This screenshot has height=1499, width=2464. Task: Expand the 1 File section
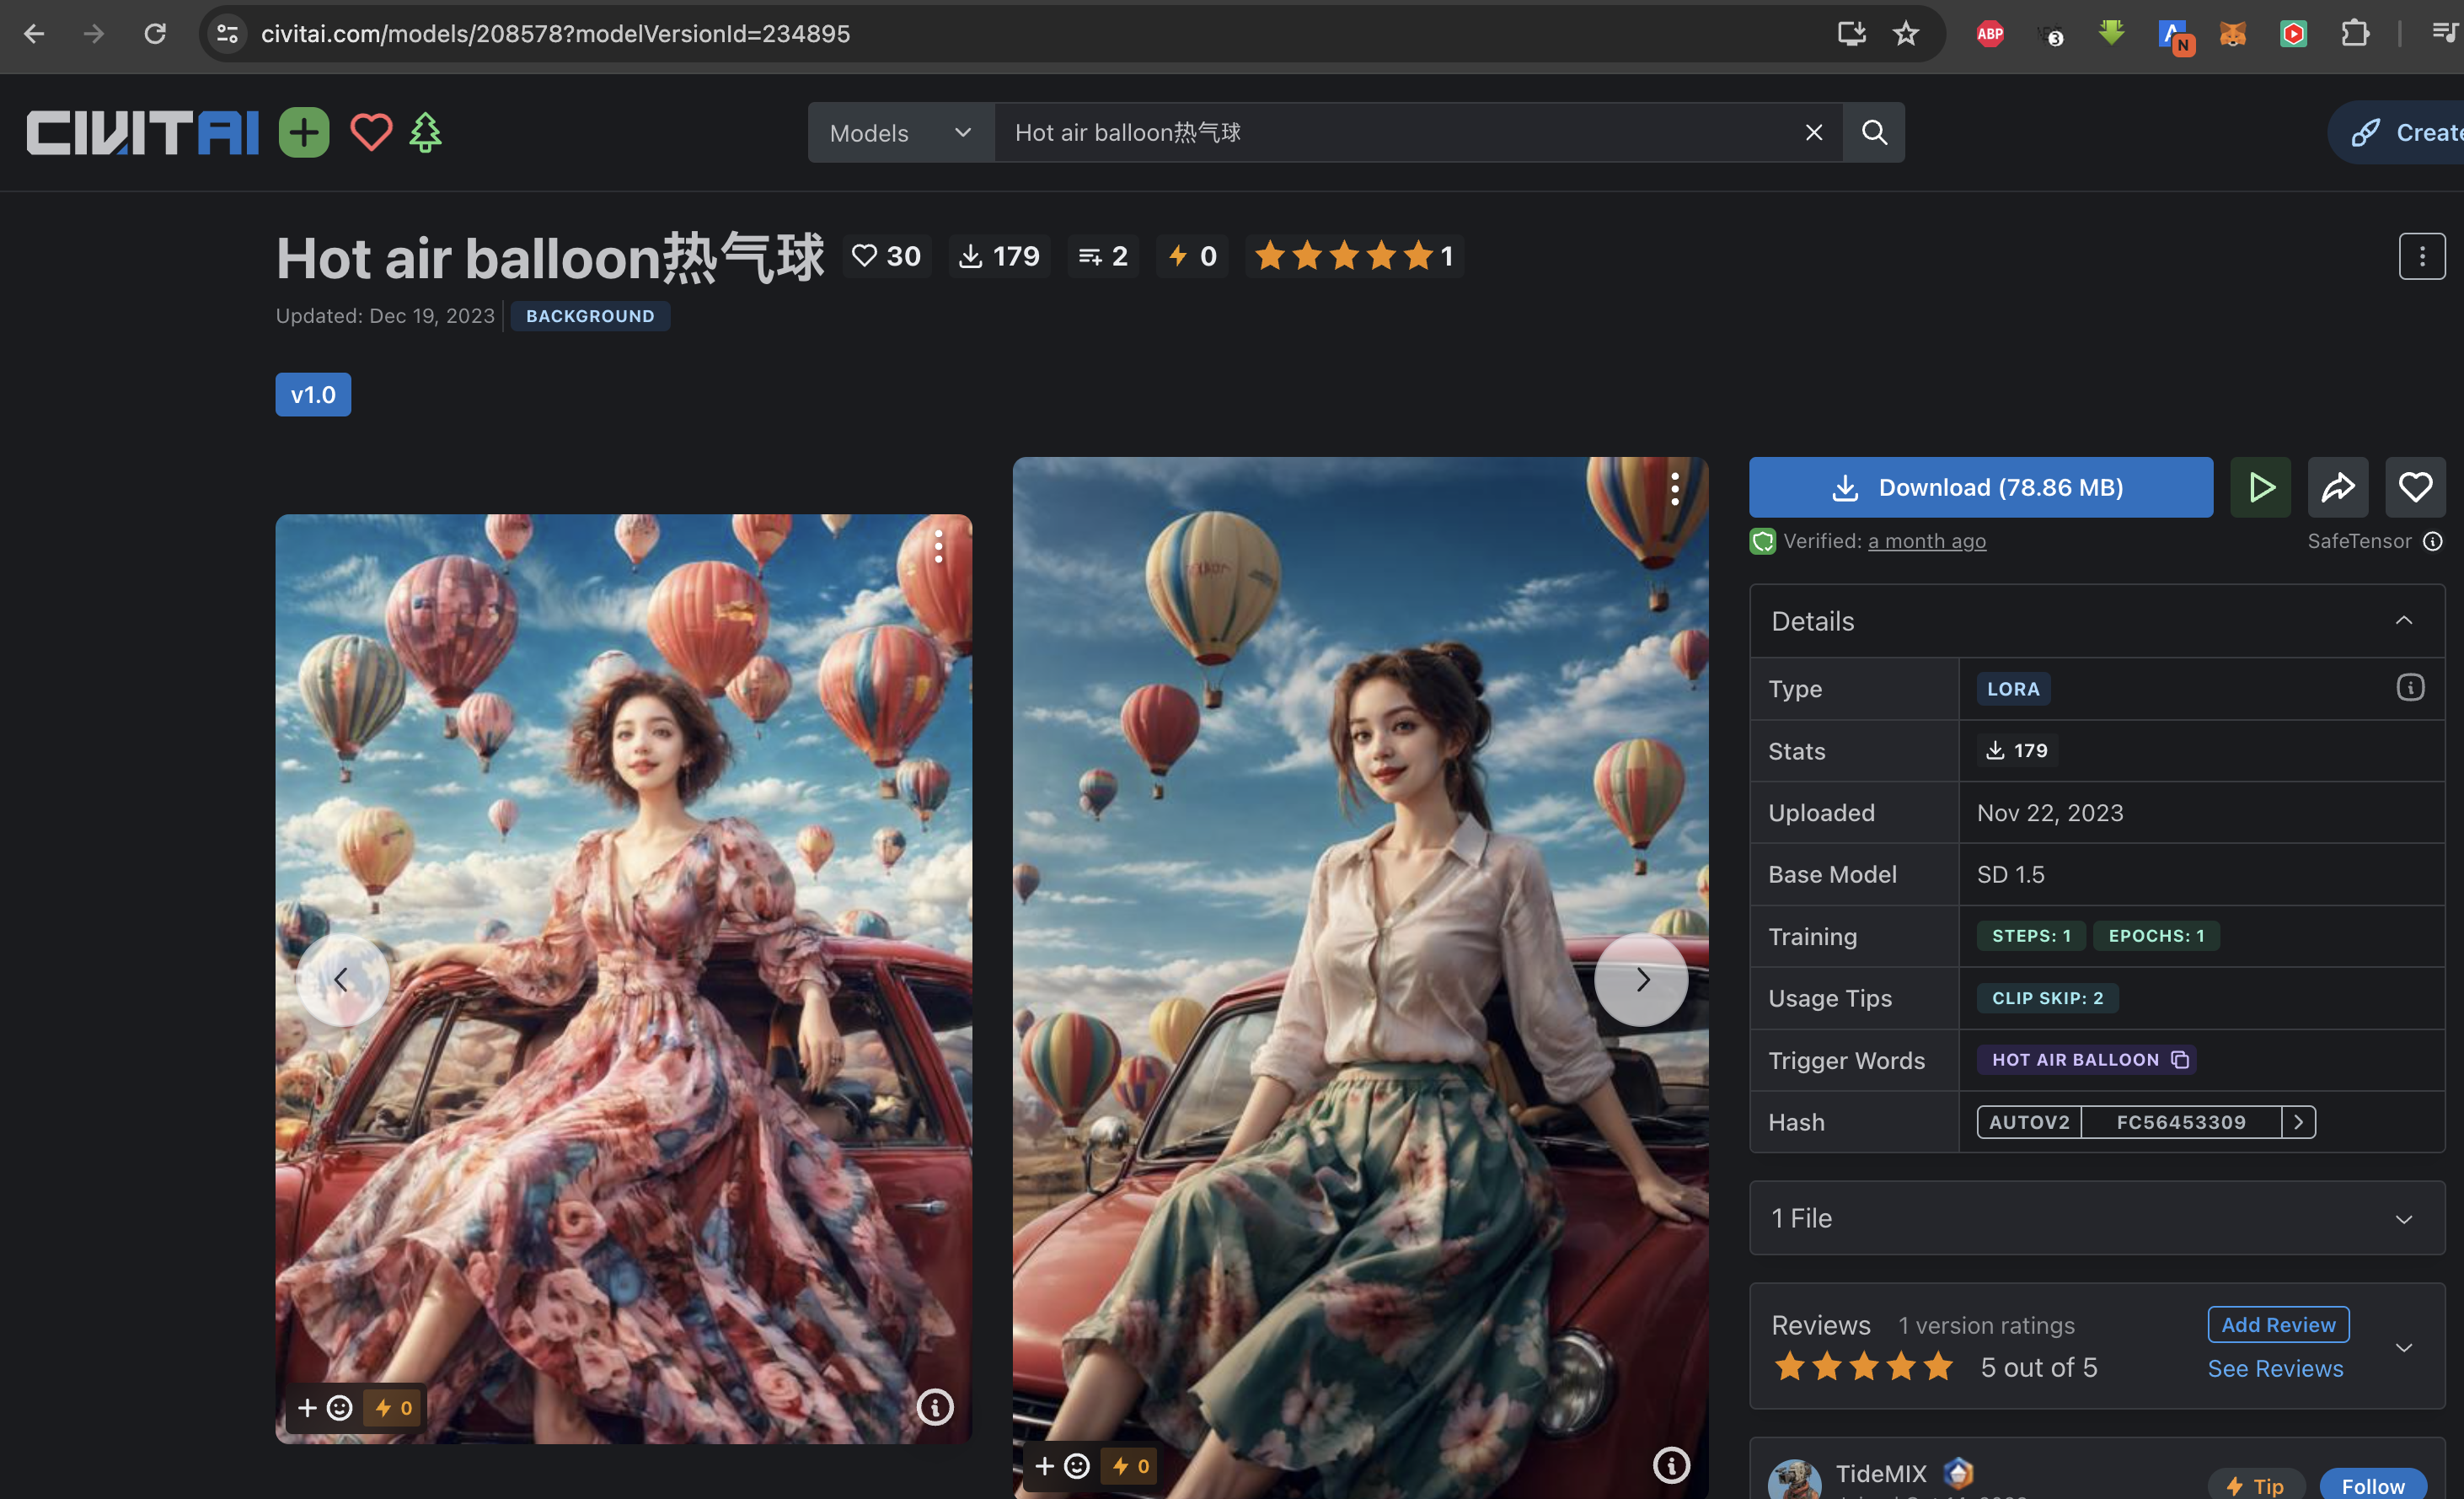pyautogui.click(x=2403, y=1219)
